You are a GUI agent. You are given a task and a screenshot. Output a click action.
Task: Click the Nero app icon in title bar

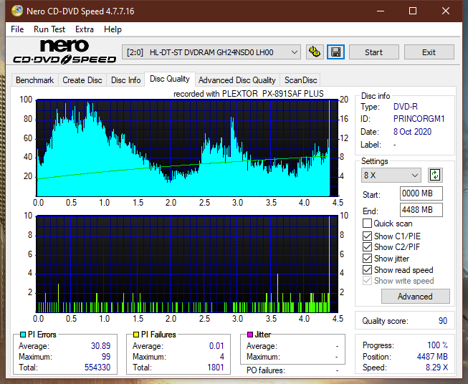(x=17, y=11)
